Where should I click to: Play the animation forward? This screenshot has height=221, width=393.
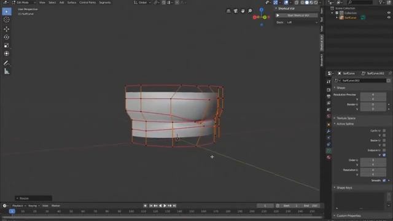tap(165, 206)
